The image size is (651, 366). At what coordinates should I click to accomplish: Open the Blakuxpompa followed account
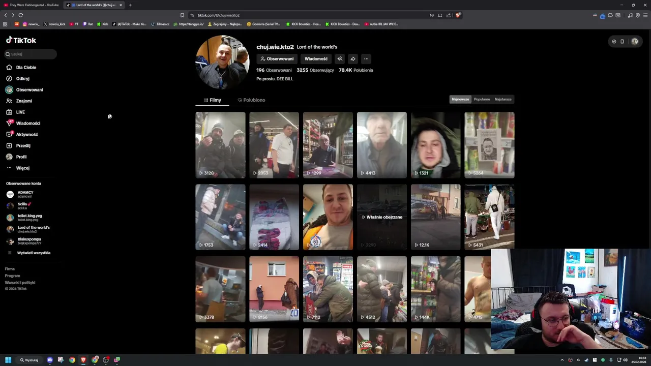[24, 241]
